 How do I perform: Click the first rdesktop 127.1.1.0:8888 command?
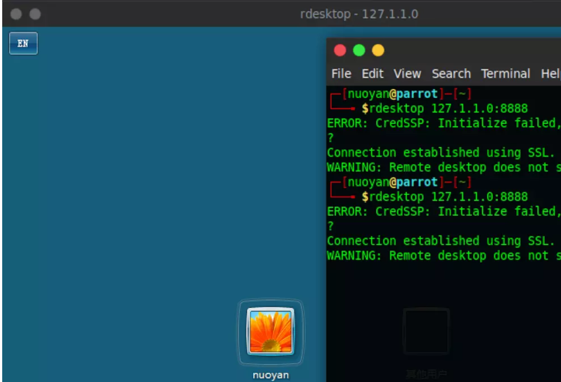point(449,108)
